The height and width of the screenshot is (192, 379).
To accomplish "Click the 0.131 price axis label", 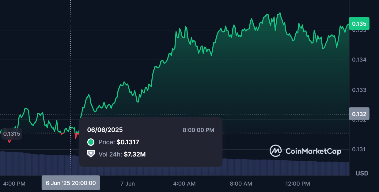I will [359, 149].
